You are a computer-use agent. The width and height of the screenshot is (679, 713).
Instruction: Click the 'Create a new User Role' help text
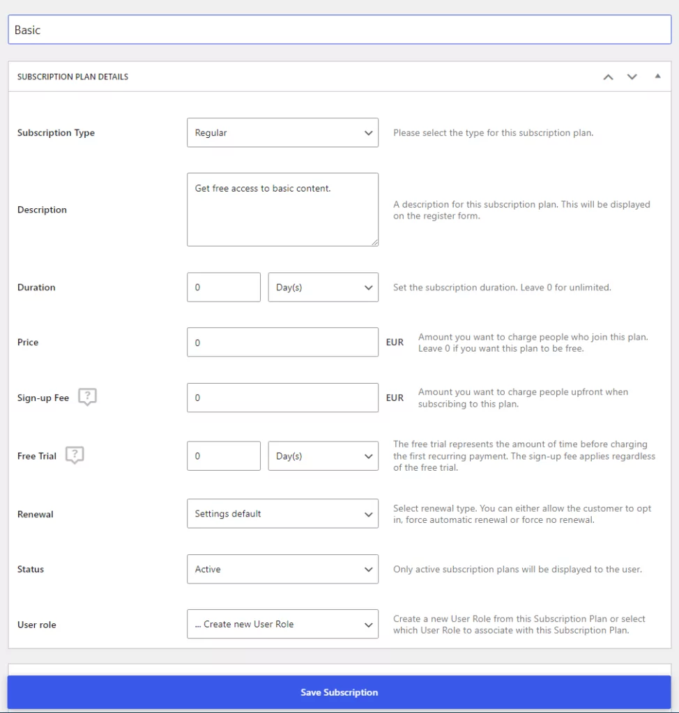point(519,625)
